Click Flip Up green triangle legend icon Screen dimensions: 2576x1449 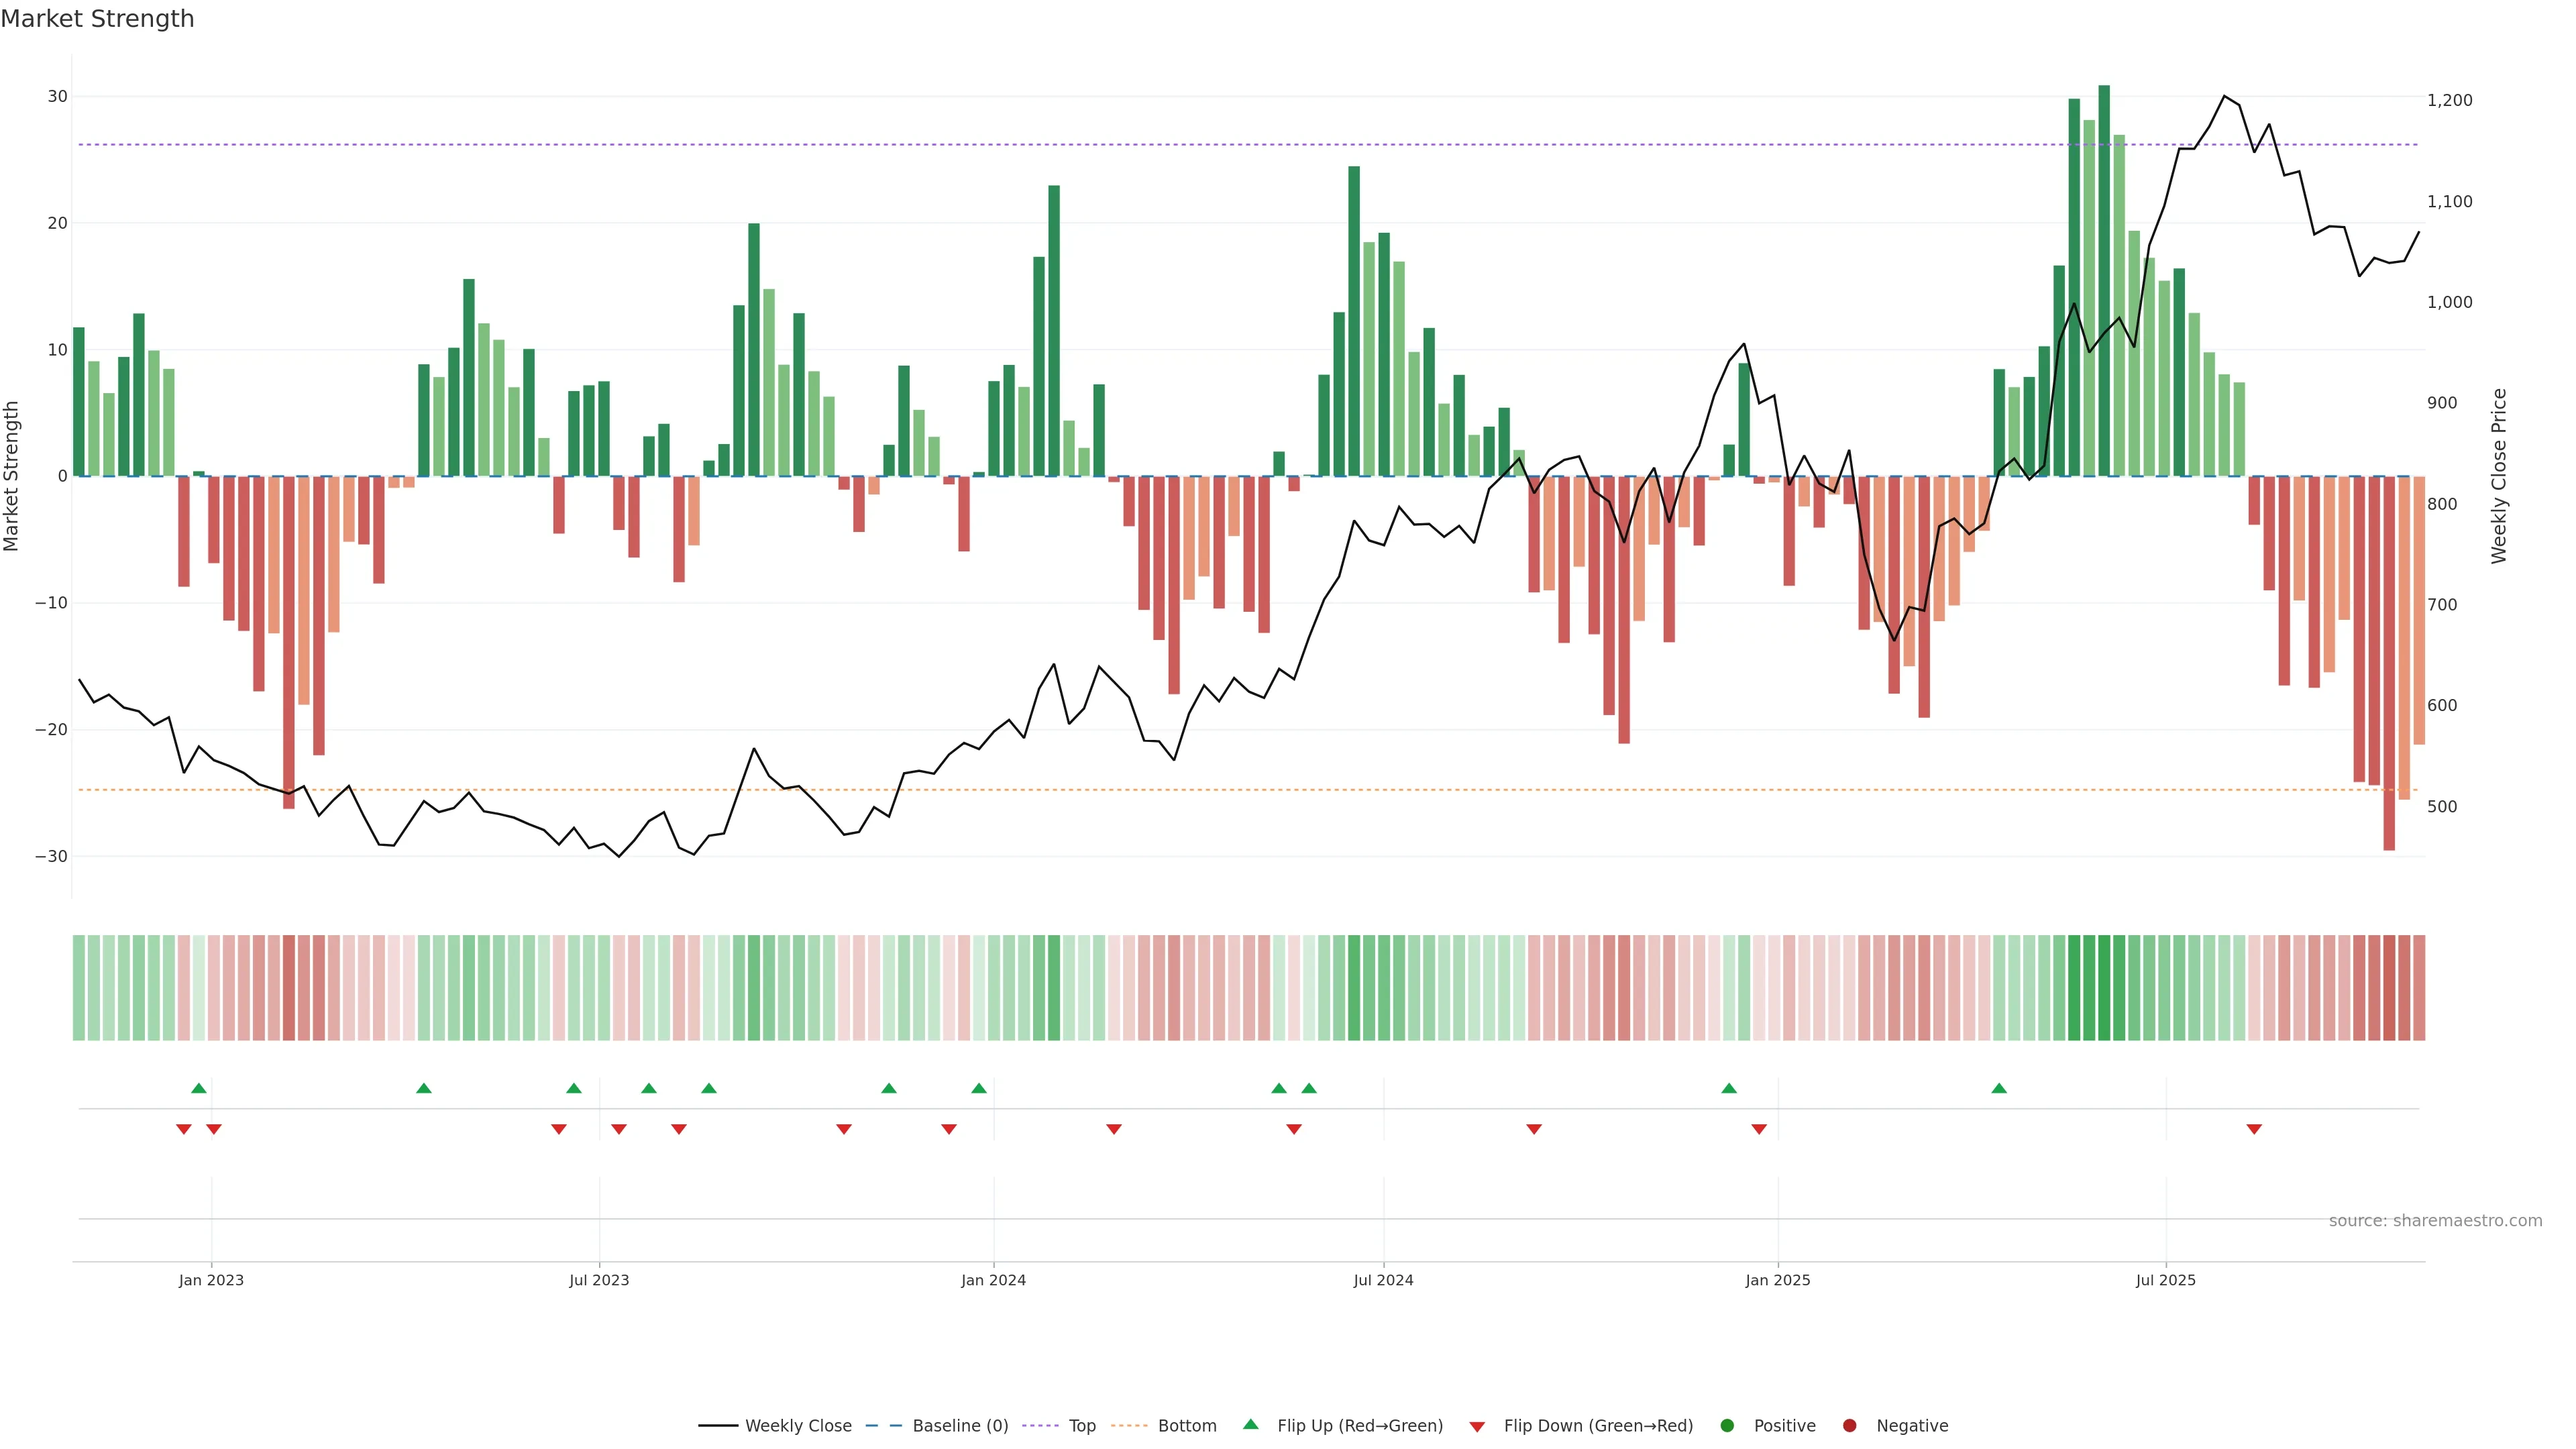click(1250, 1424)
